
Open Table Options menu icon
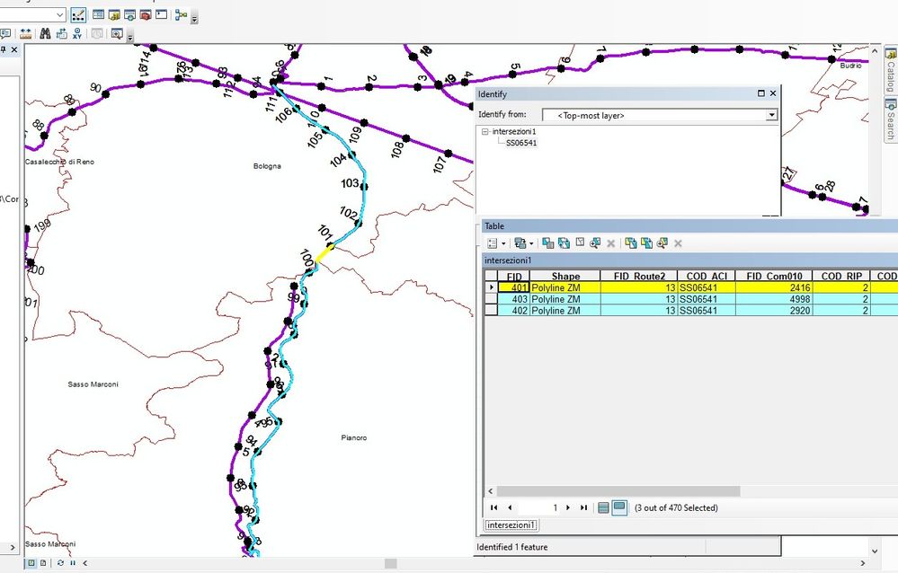pyautogui.click(x=494, y=243)
